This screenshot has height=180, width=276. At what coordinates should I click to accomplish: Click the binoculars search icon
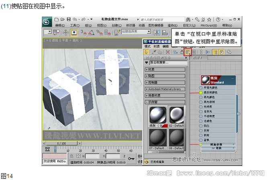(188, 20)
